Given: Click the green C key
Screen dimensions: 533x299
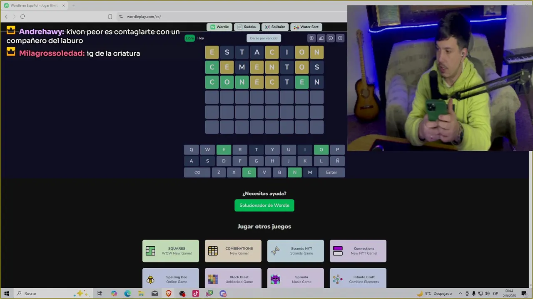Looking at the screenshot, I should (249, 172).
